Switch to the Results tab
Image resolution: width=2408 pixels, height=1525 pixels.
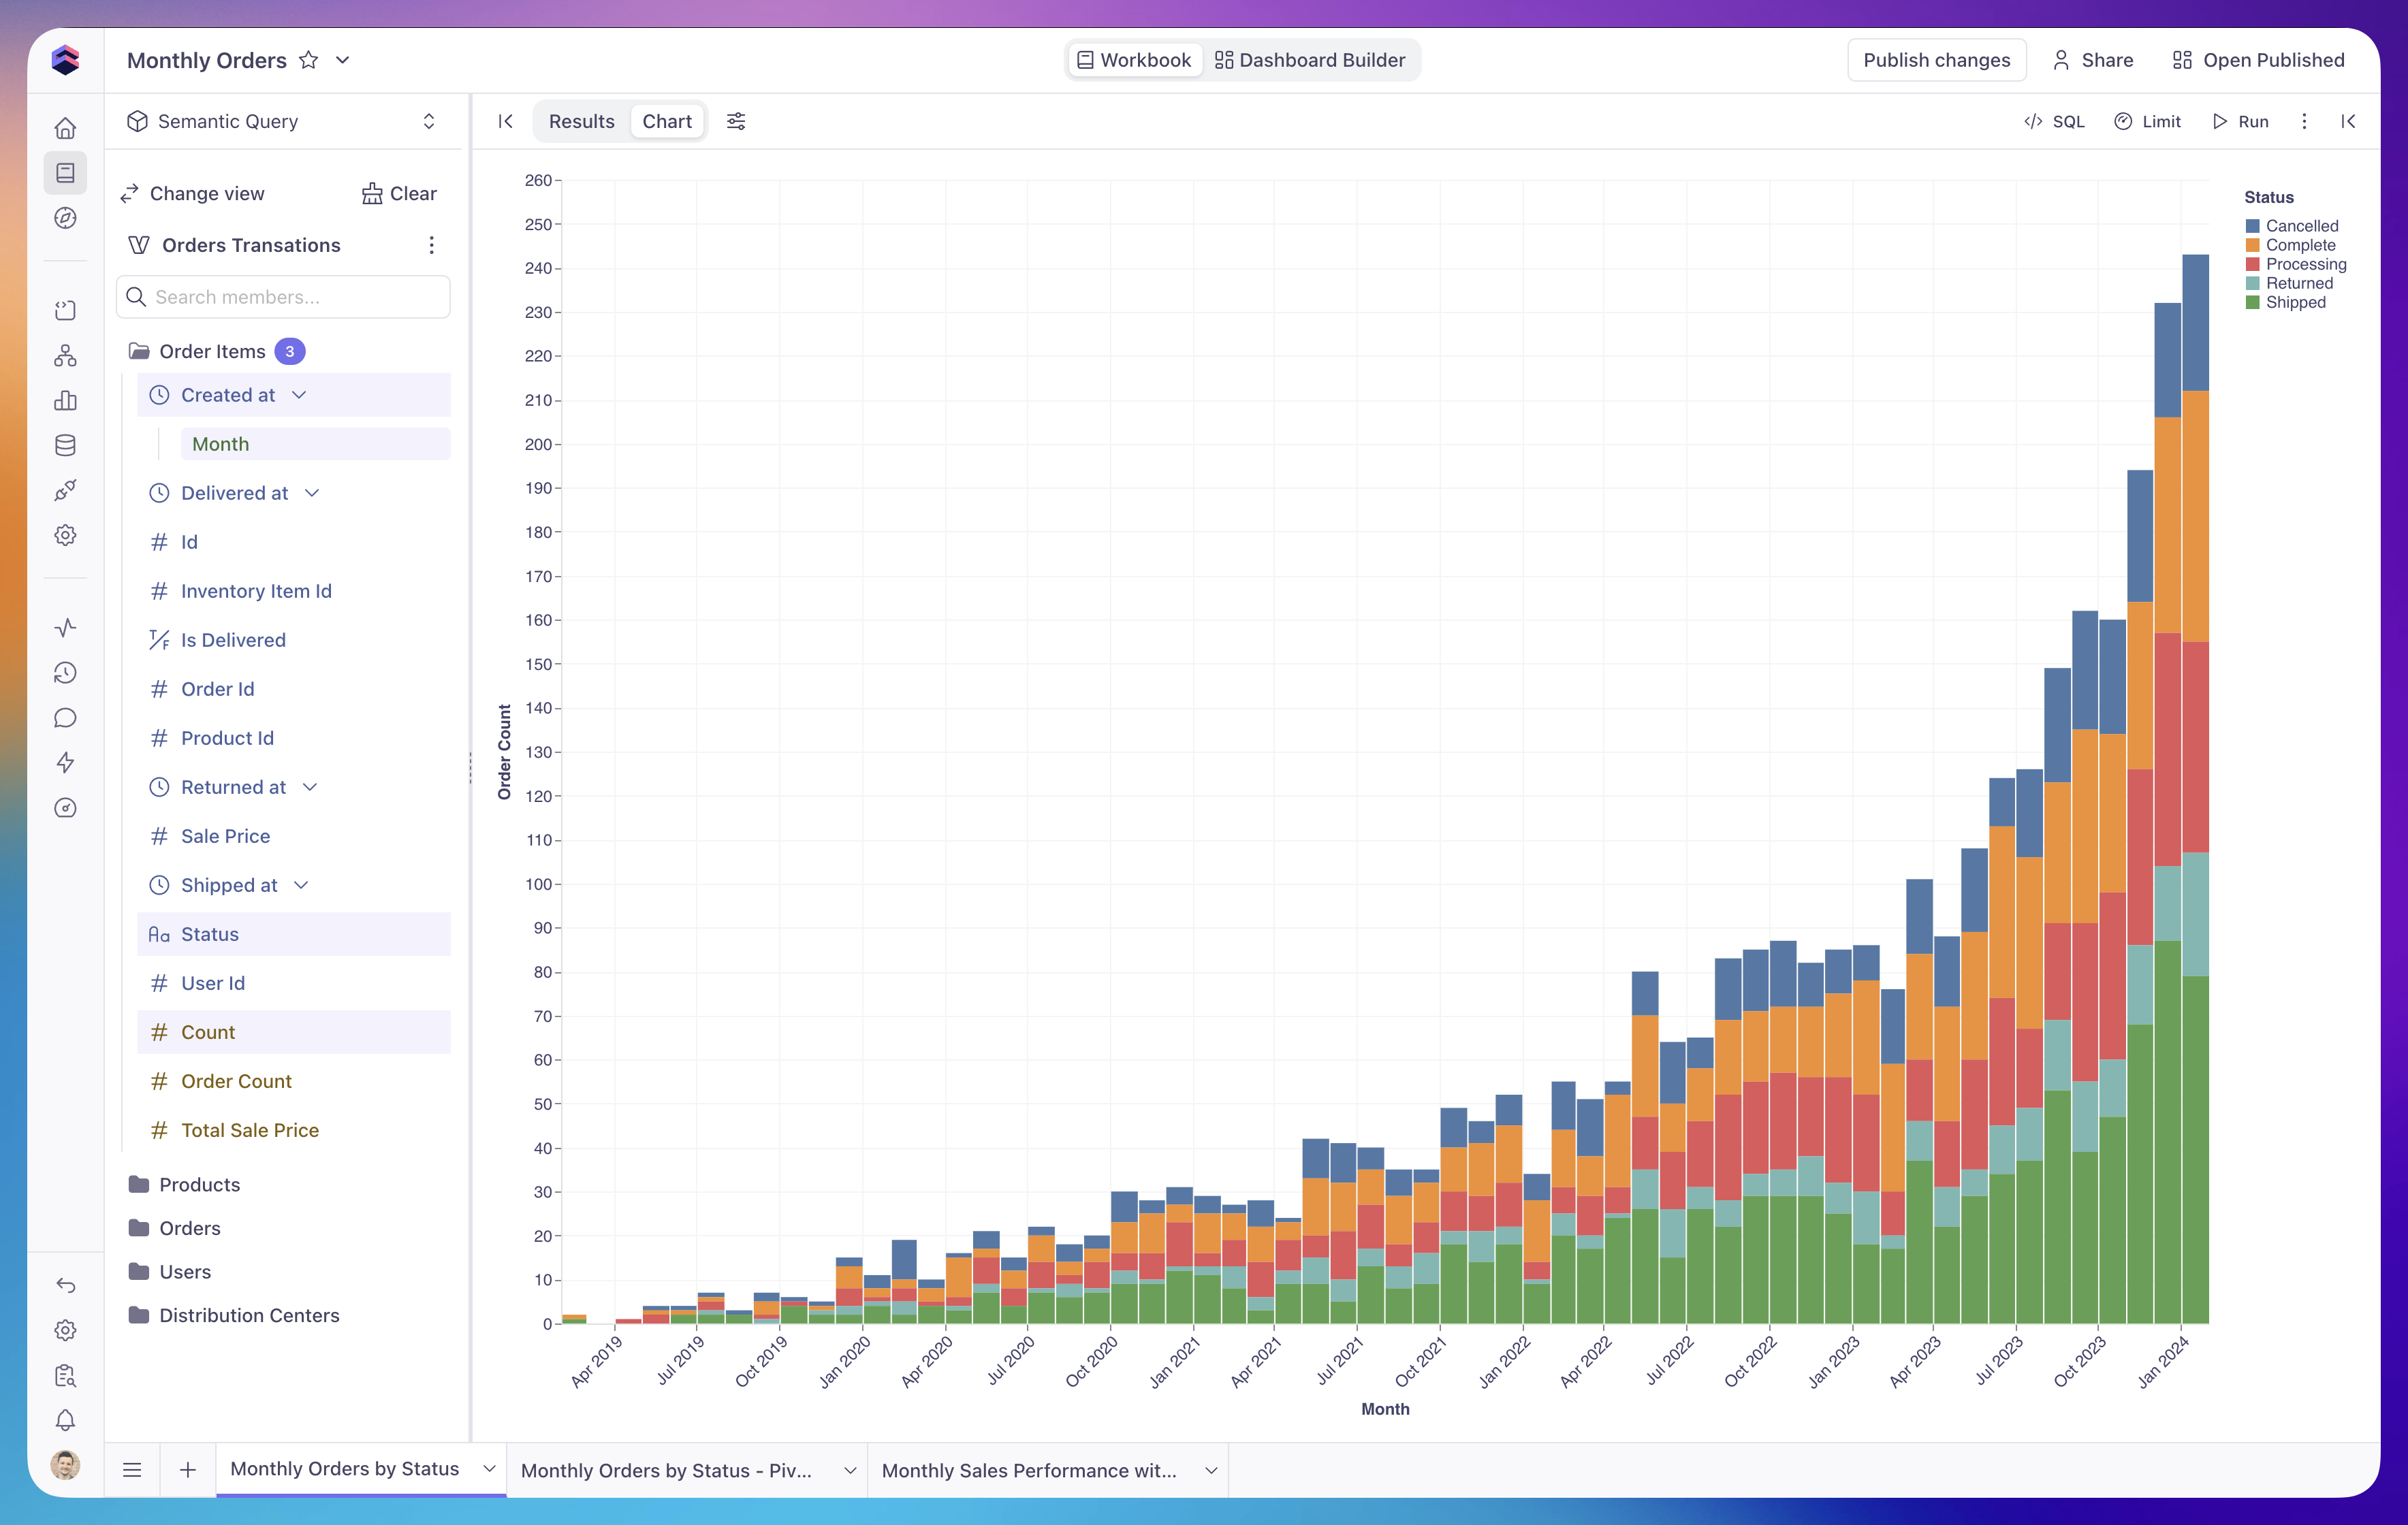(582, 121)
